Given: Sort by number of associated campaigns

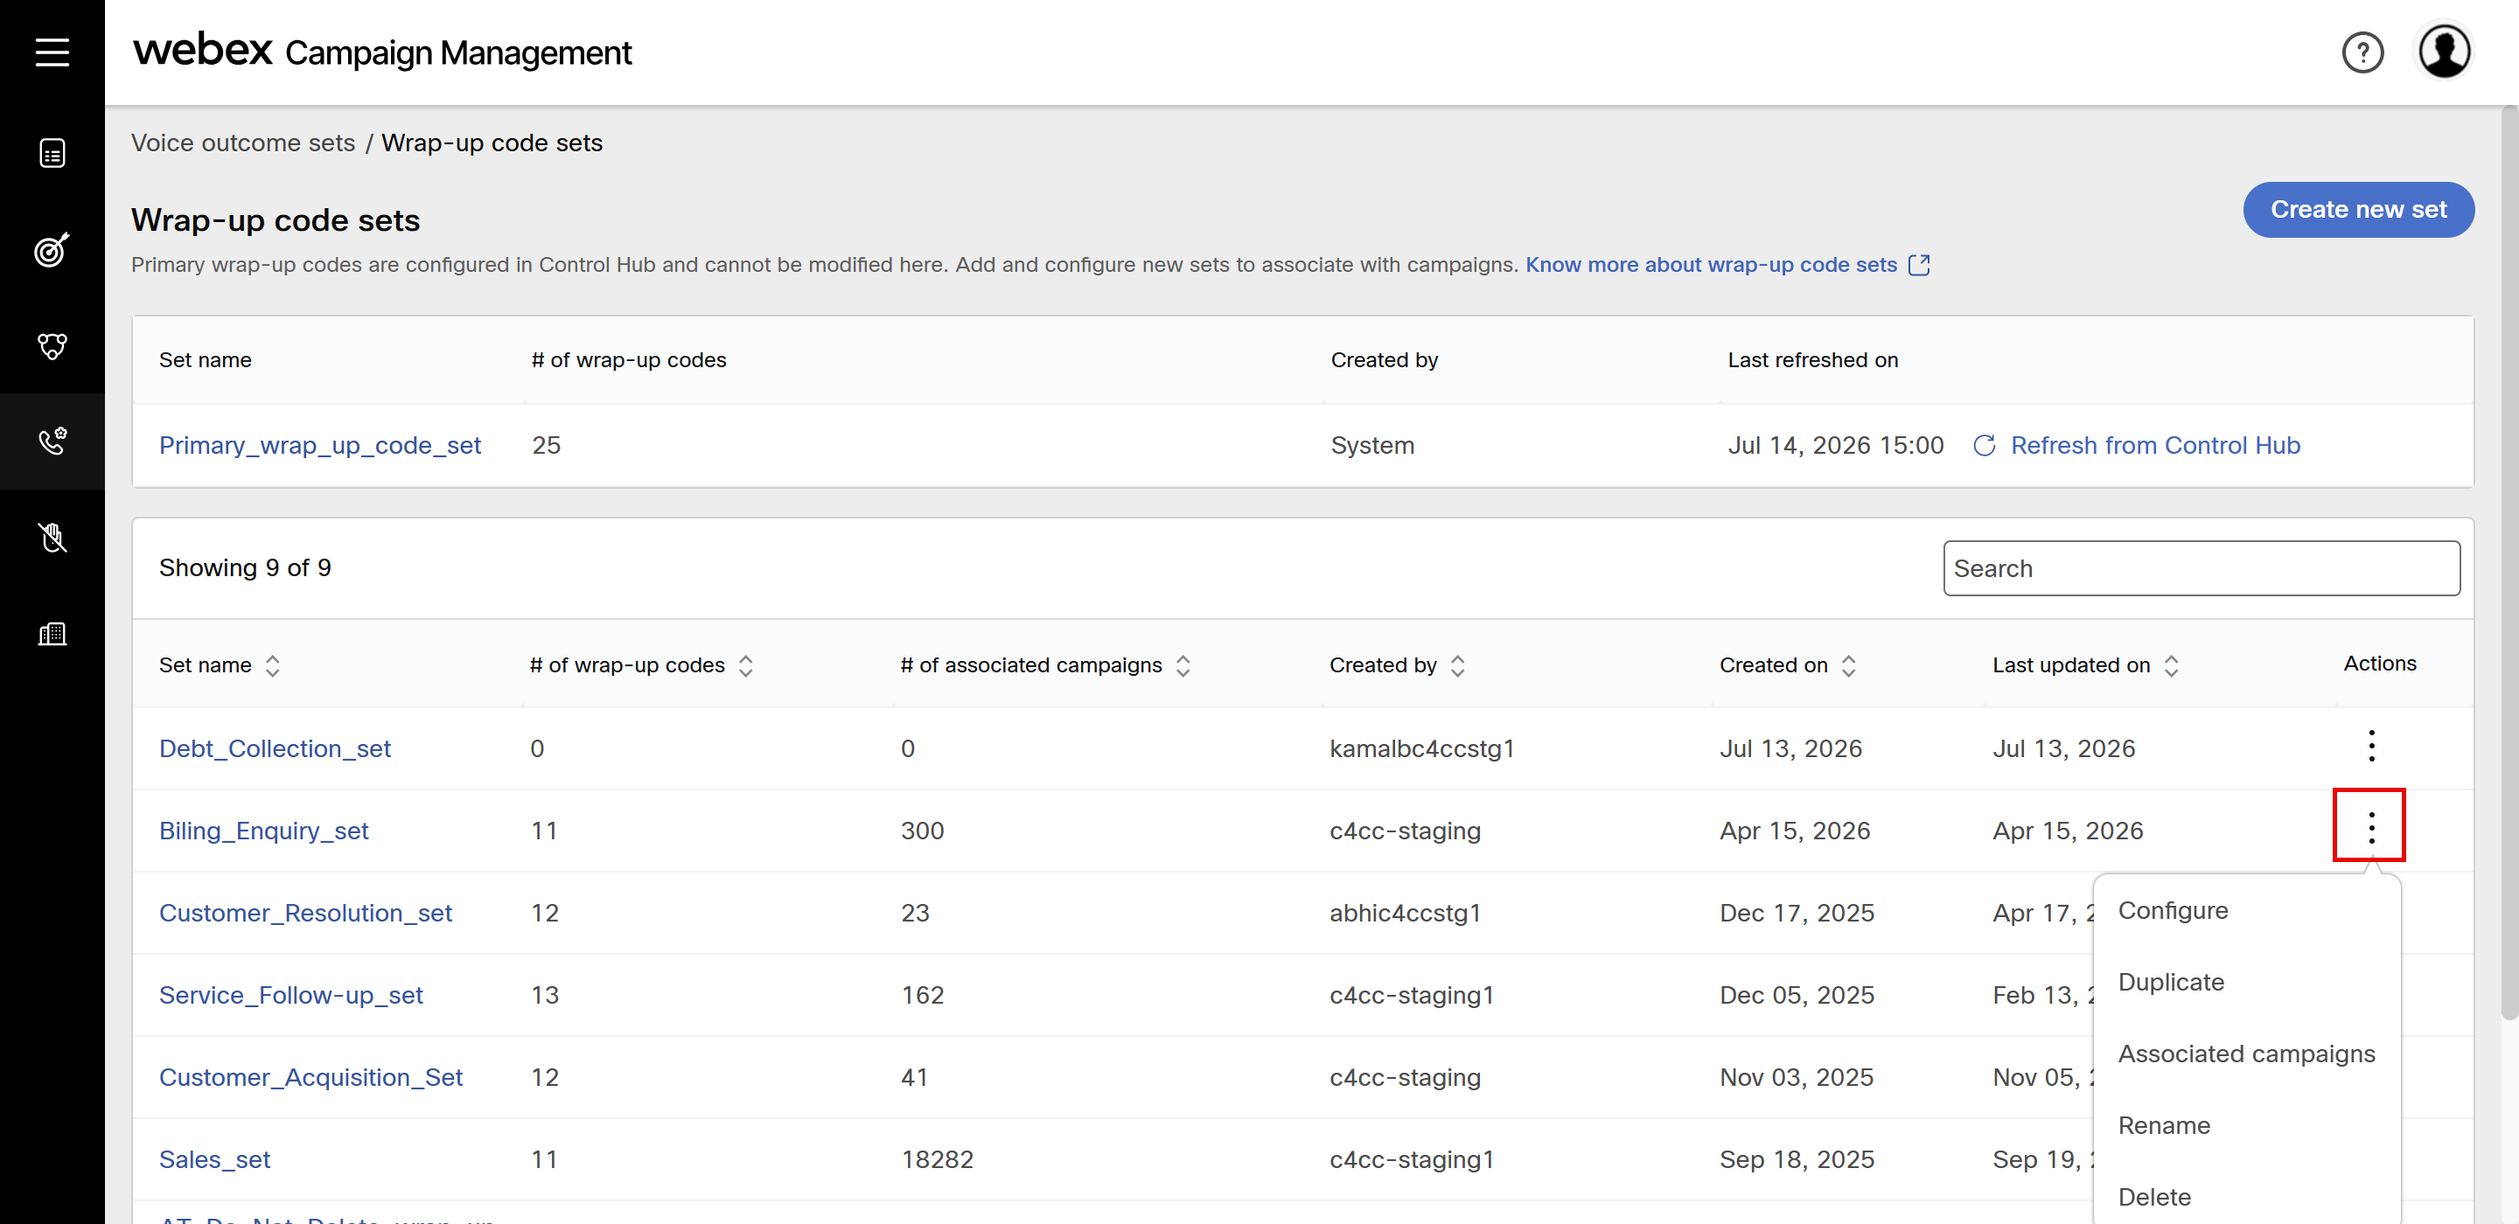Looking at the screenshot, I should 1183,666.
